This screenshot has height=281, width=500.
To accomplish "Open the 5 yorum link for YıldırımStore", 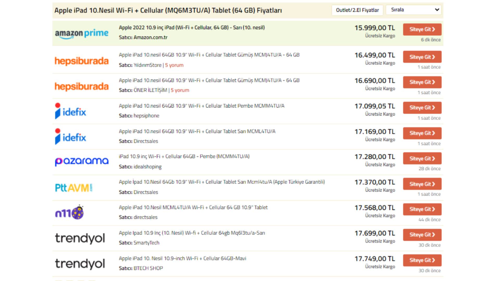I will 174,65.
